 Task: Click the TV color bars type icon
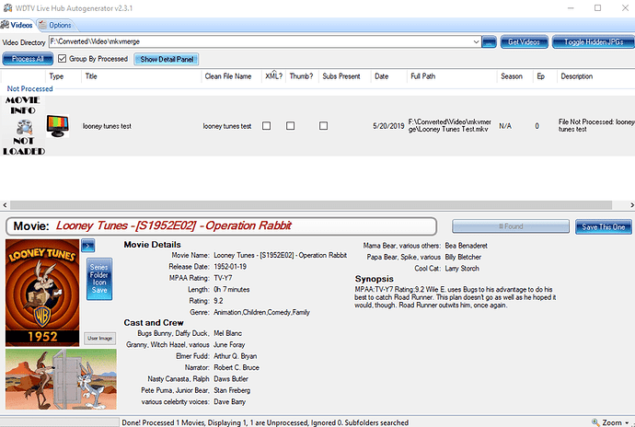pyautogui.click(x=57, y=126)
